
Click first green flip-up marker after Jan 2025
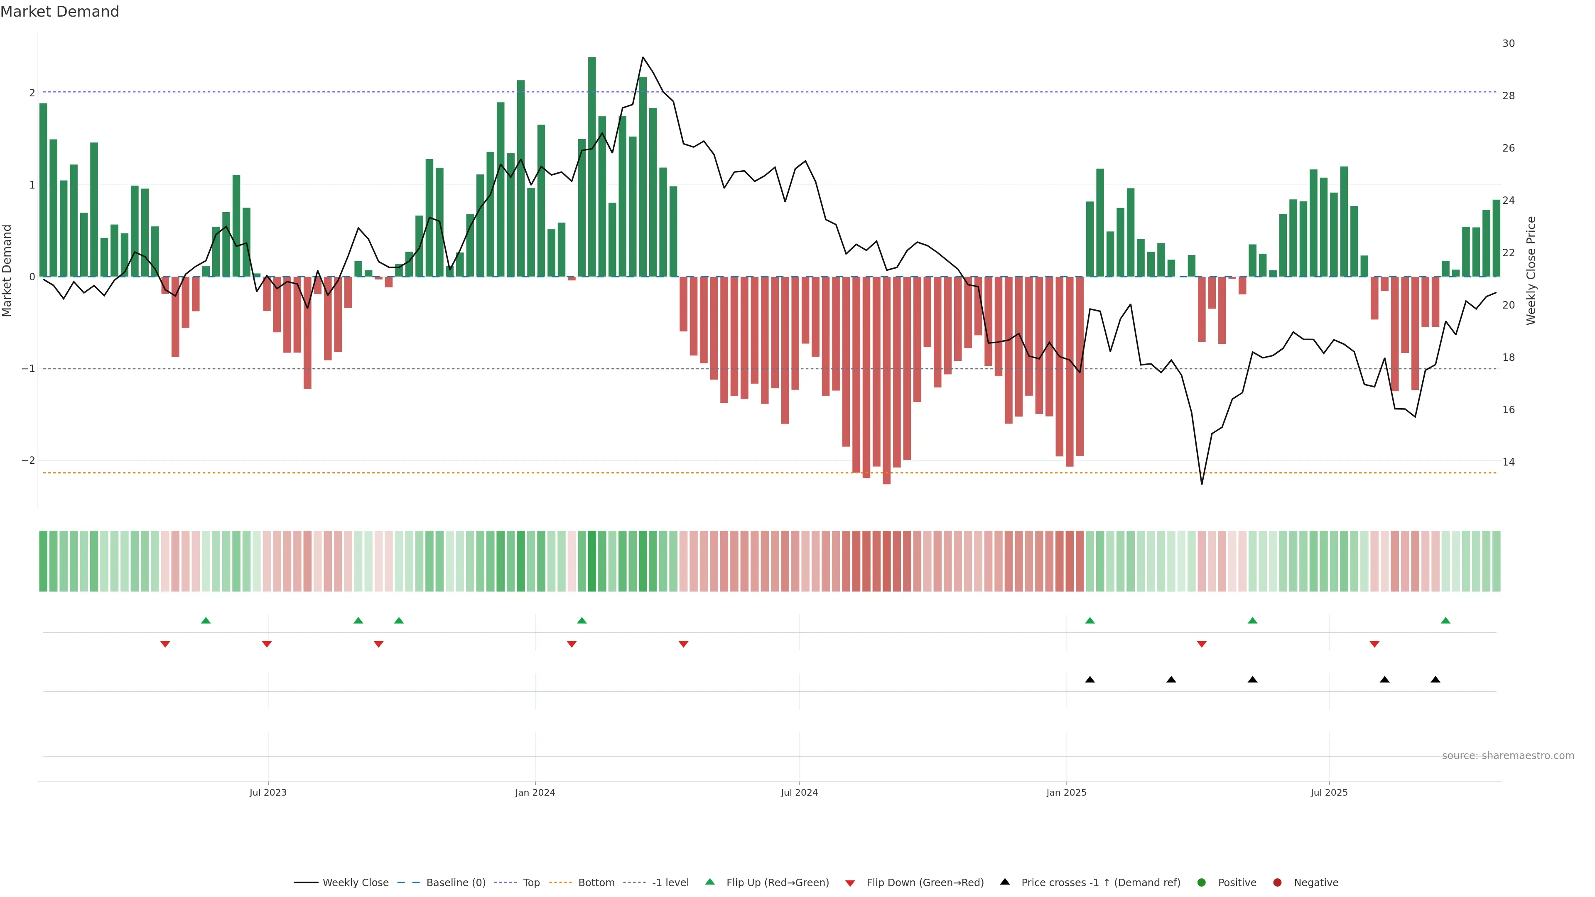(x=1090, y=621)
